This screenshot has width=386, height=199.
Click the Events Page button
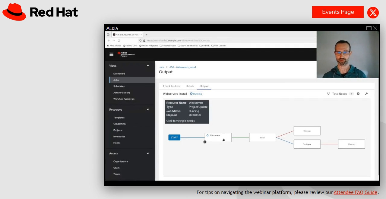coord(338,12)
